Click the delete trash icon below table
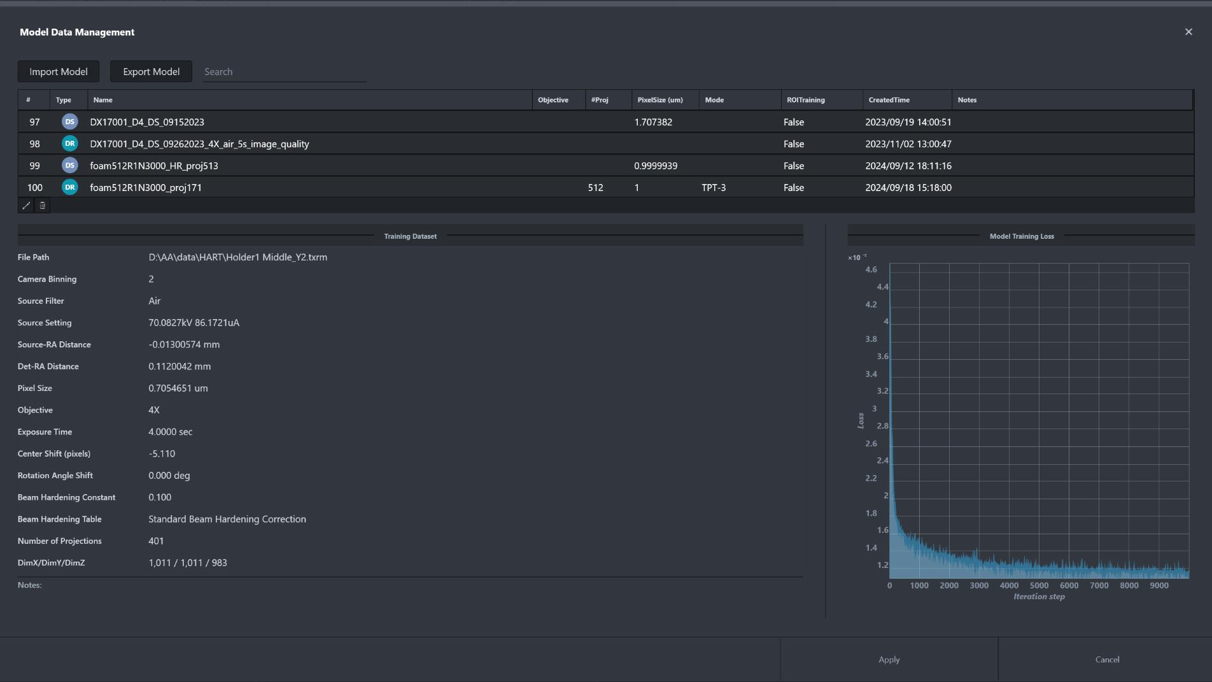The width and height of the screenshot is (1212, 682). point(43,206)
